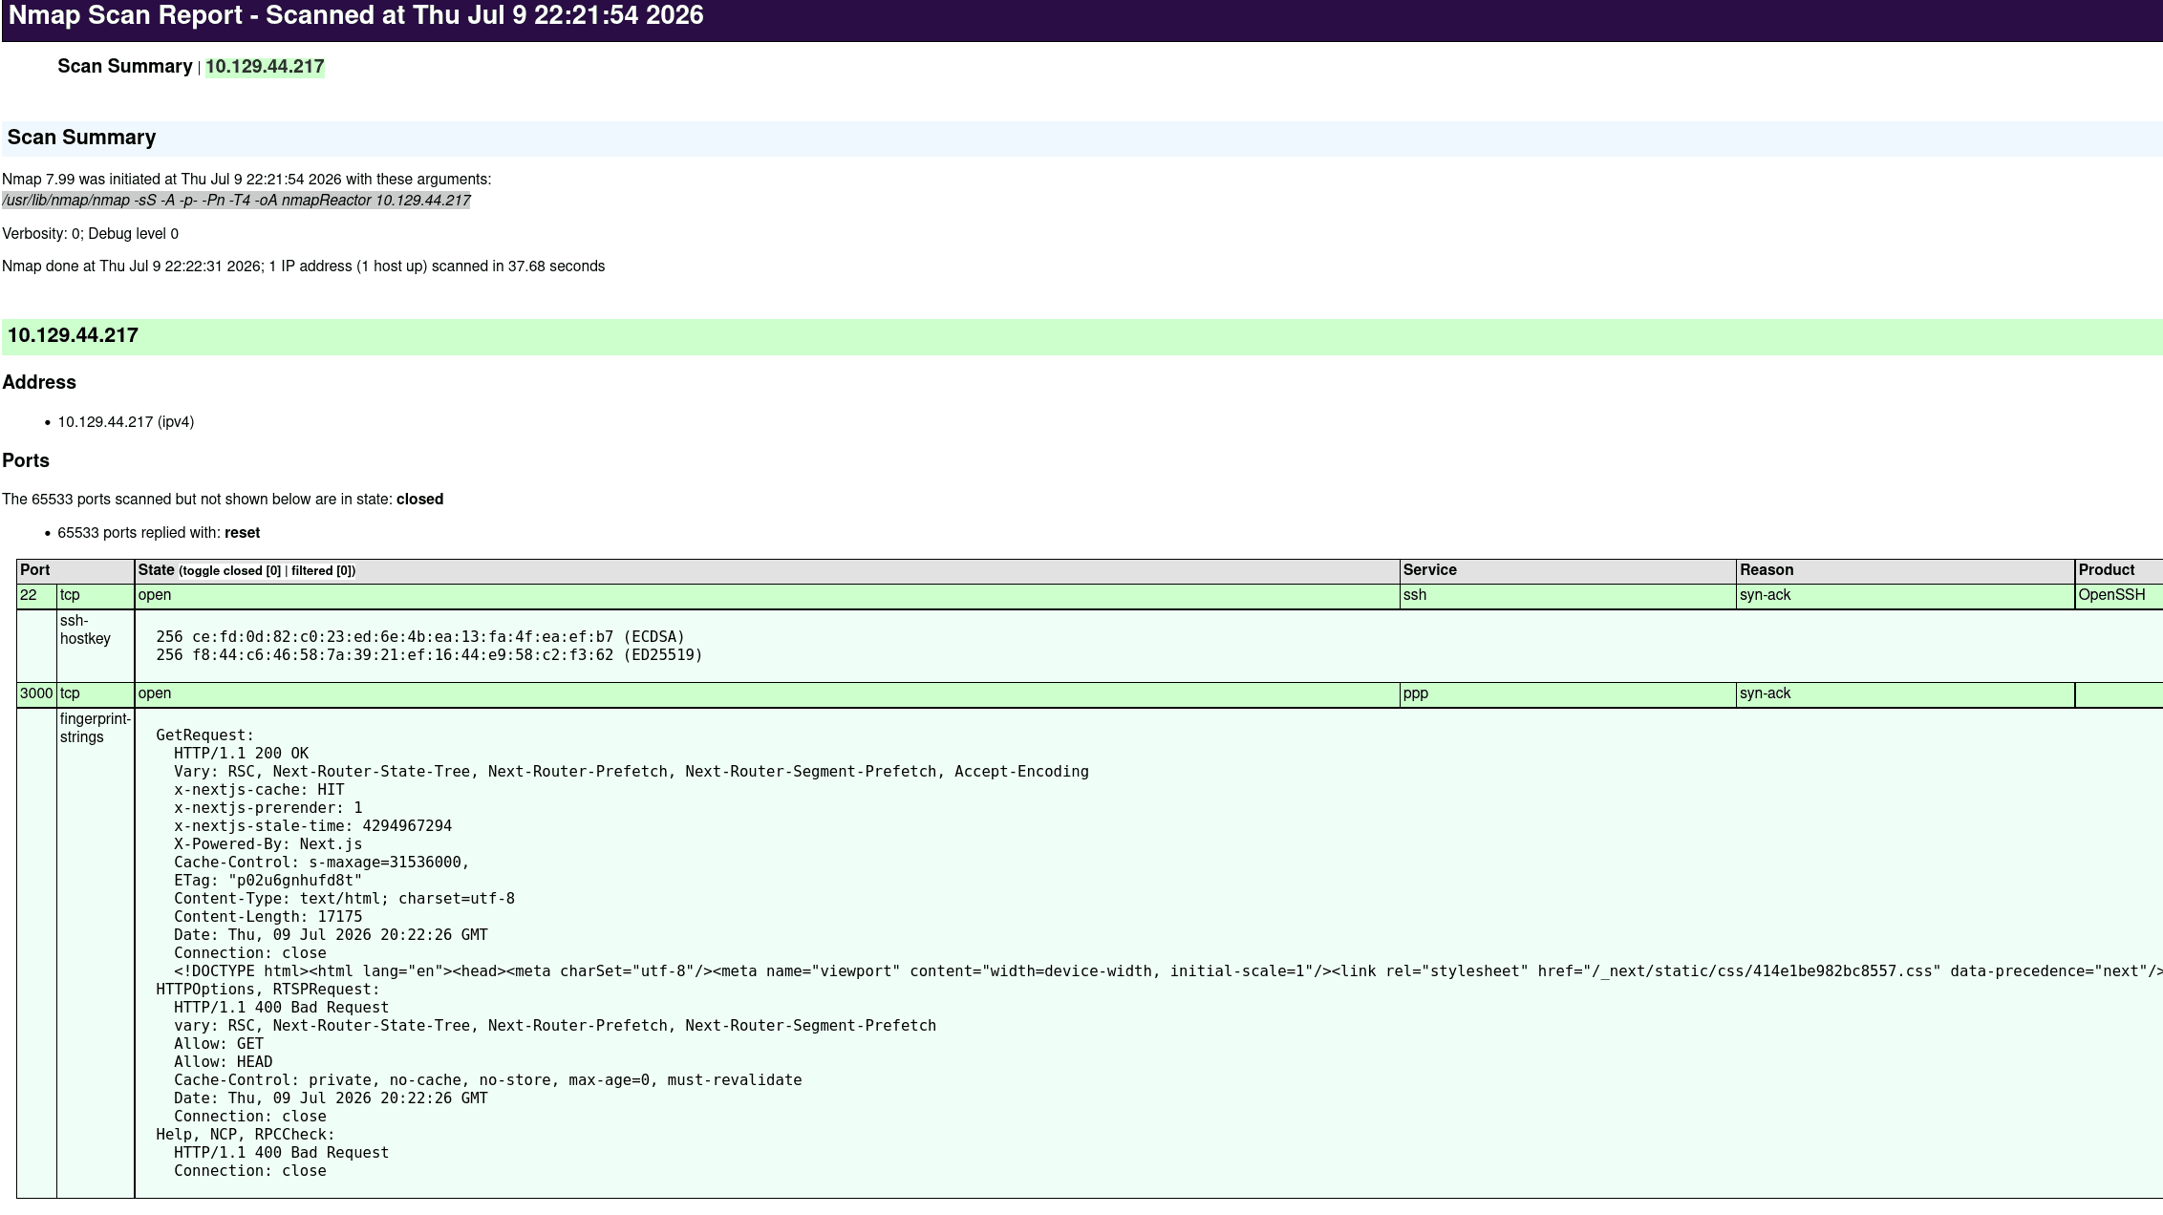Click the Address section heading
This screenshot has height=1215, width=2163.
[x=39, y=382]
